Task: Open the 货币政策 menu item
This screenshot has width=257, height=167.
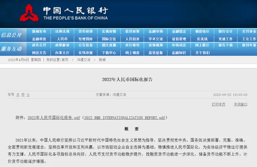Action: (86, 31)
